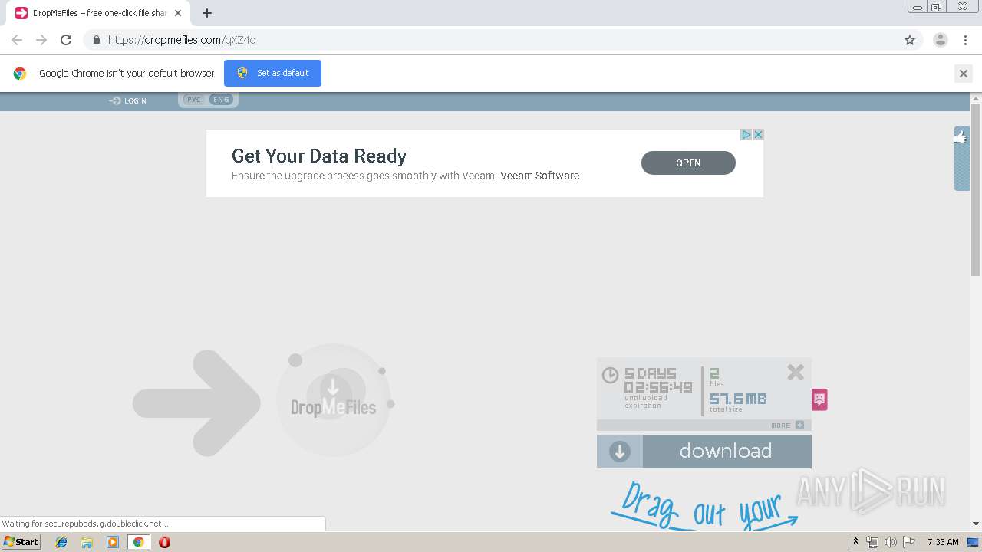Open Windows Media Player from taskbar
982x552 pixels.
[x=113, y=542]
